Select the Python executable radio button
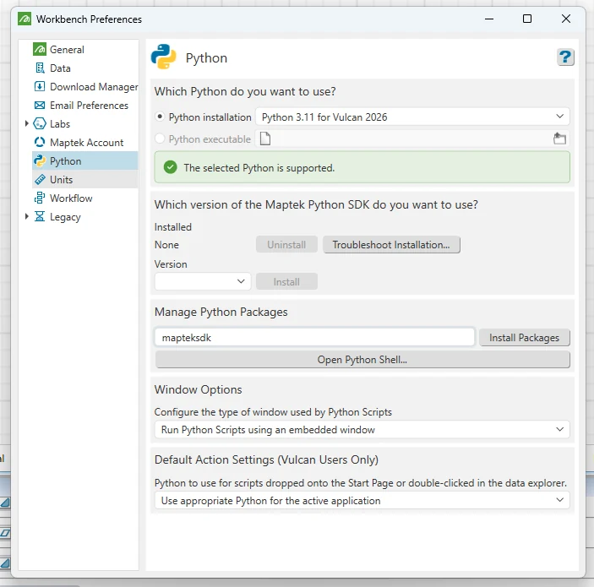The image size is (594, 587). [x=160, y=139]
